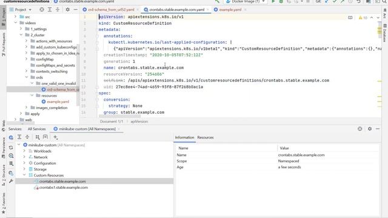
Task: Click the apiVersion breadcrumb
Action: point(139,121)
